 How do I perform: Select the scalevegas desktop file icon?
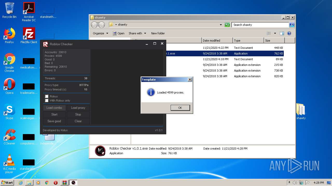29,113
